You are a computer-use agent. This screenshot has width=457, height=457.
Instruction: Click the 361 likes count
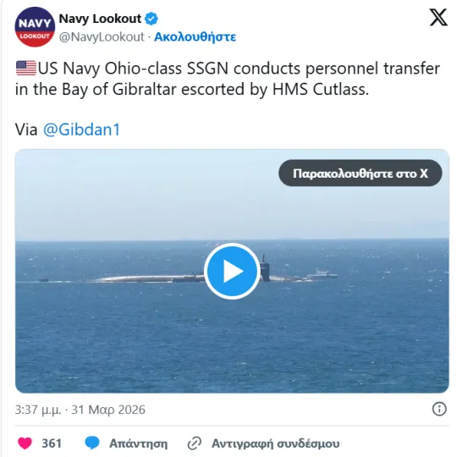[x=52, y=443]
